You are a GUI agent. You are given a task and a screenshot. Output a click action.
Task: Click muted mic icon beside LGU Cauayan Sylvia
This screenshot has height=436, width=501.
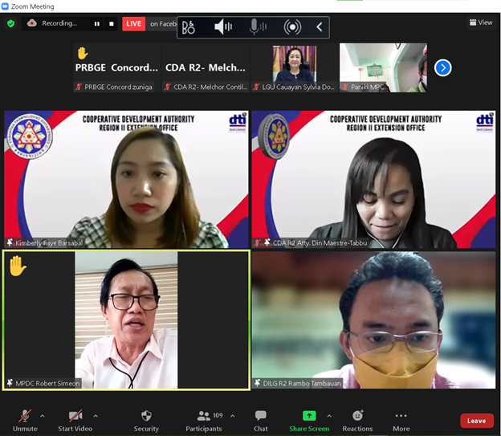[256, 87]
